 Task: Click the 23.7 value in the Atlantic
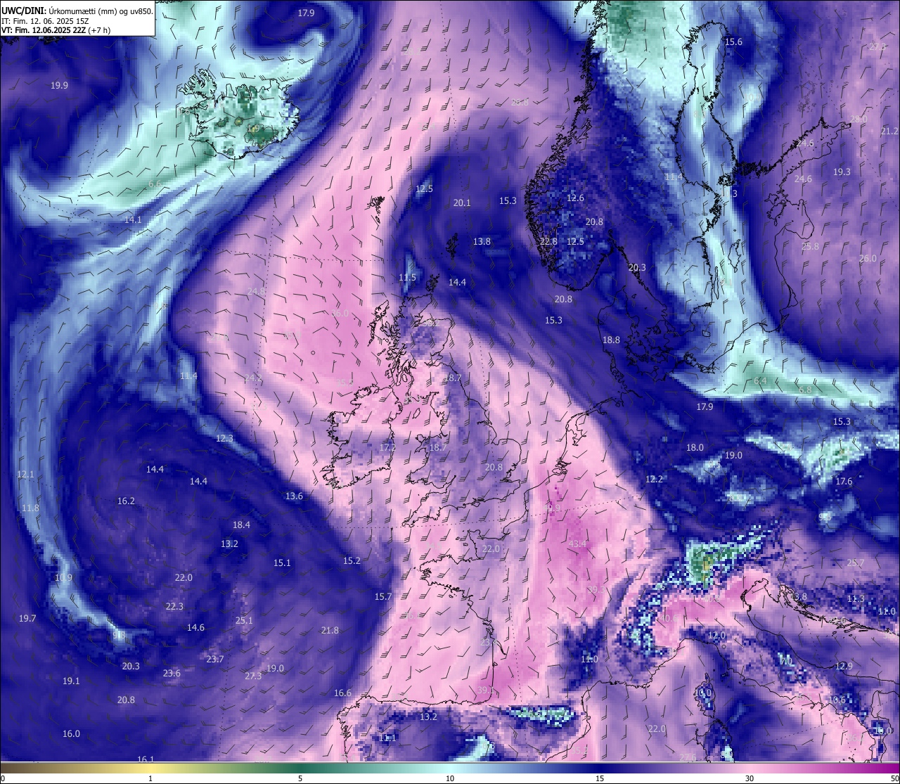click(215, 660)
